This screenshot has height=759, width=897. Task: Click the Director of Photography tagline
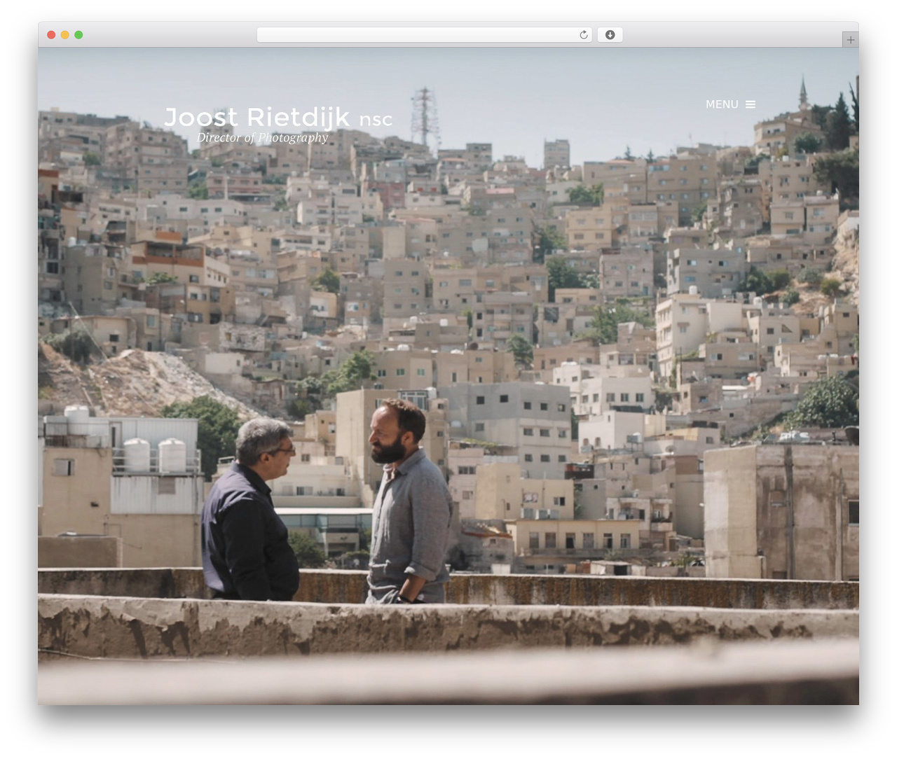point(262,137)
